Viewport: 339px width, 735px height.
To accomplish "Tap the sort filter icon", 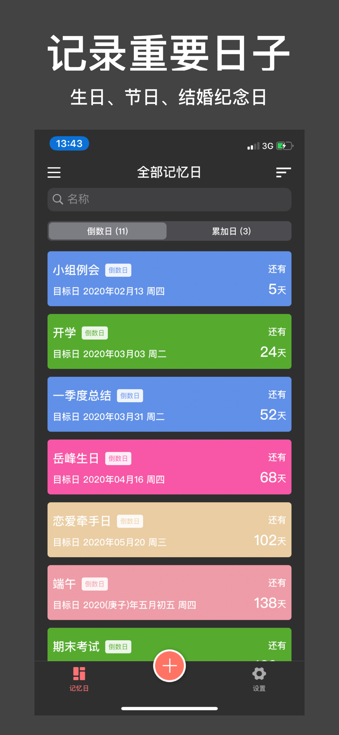I will [x=283, y=172].
